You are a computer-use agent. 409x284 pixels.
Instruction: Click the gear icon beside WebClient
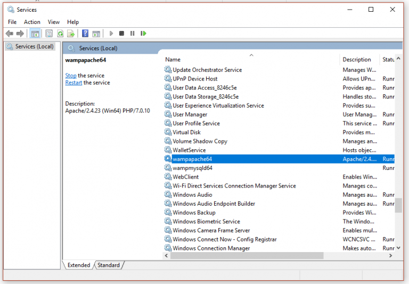[168, 176]
